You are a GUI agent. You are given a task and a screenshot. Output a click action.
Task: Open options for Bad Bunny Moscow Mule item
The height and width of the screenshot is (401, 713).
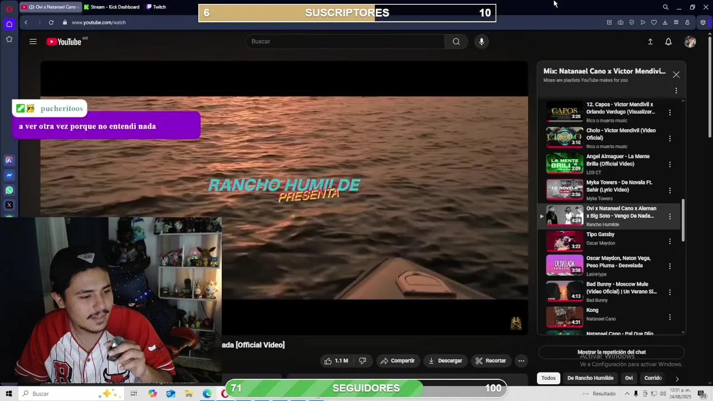670,292
